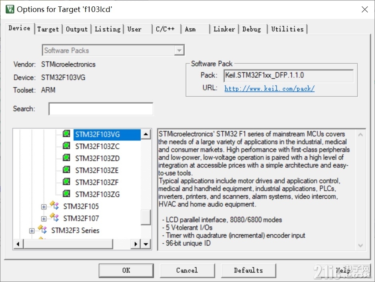Click description pane scroll up arrow
Image resolution: width=375 pixels, height=282 pixels.
click(x=361, y=135)
